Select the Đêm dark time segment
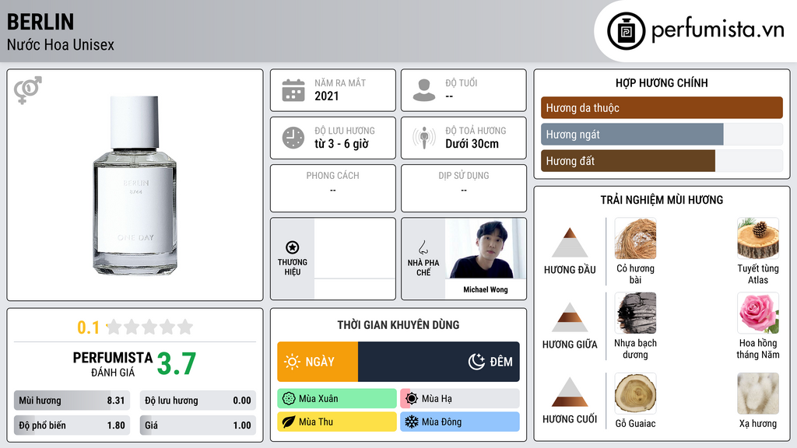 (x=439, y=362)
